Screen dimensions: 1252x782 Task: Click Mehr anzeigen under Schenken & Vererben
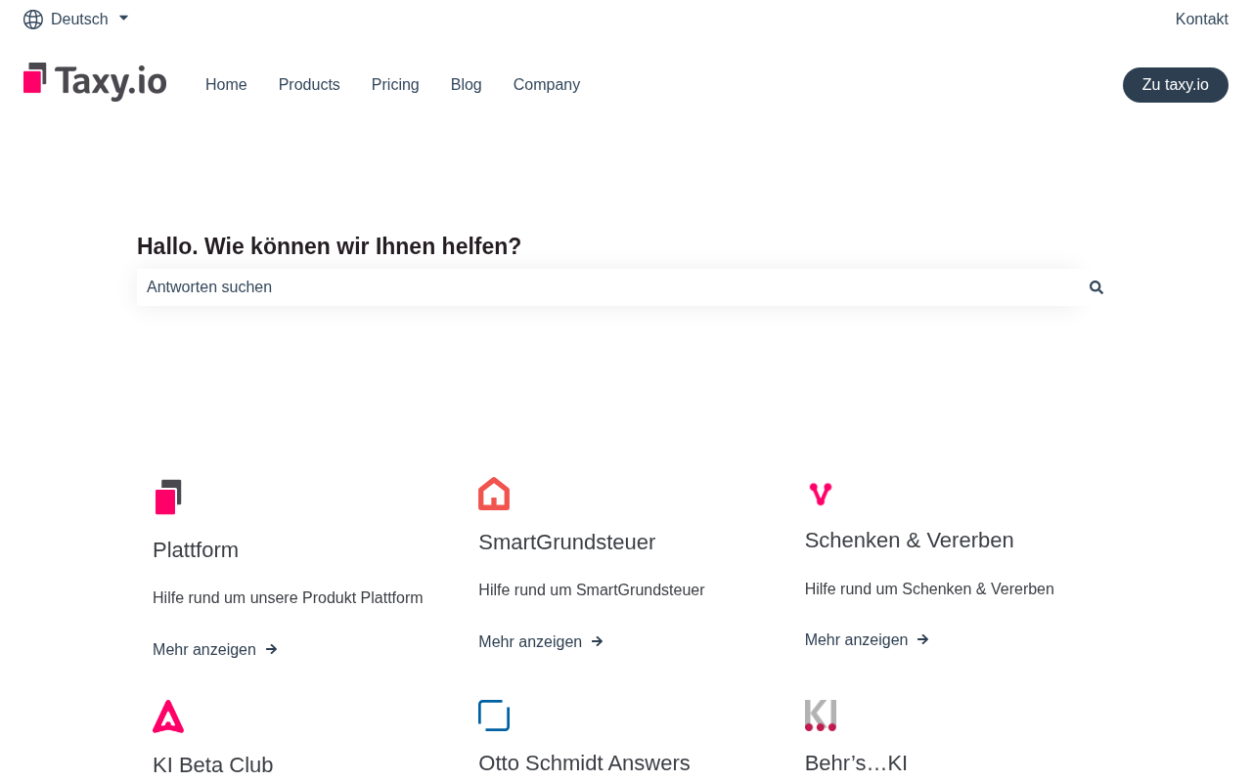tap(867, 640)
